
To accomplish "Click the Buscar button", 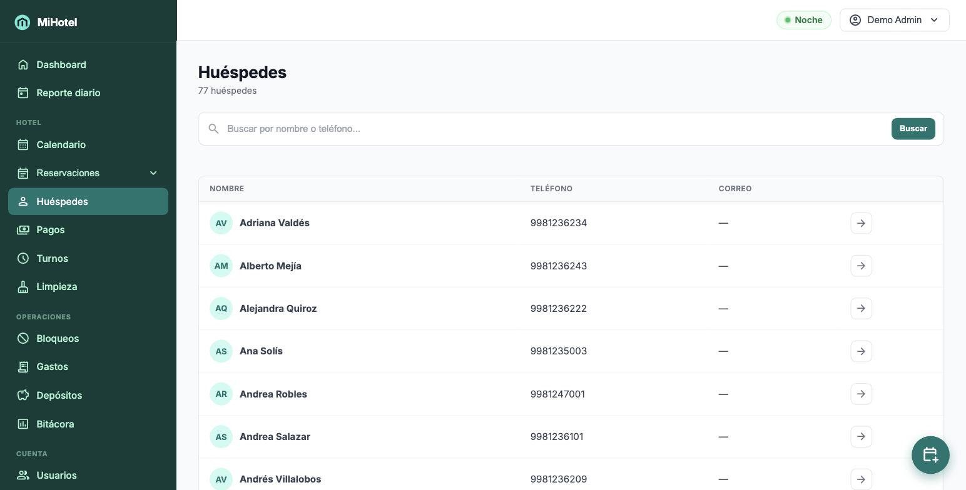I will [x=913, y=129].
